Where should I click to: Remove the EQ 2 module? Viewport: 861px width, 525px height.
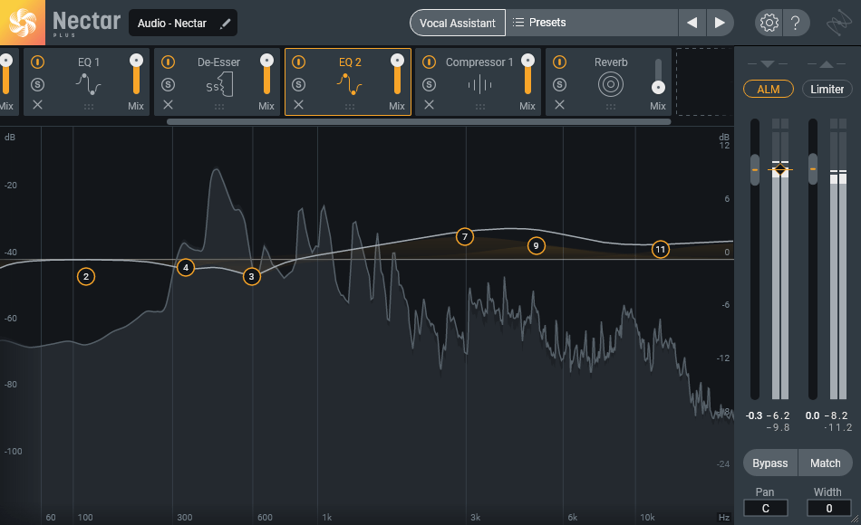(299, 105)
